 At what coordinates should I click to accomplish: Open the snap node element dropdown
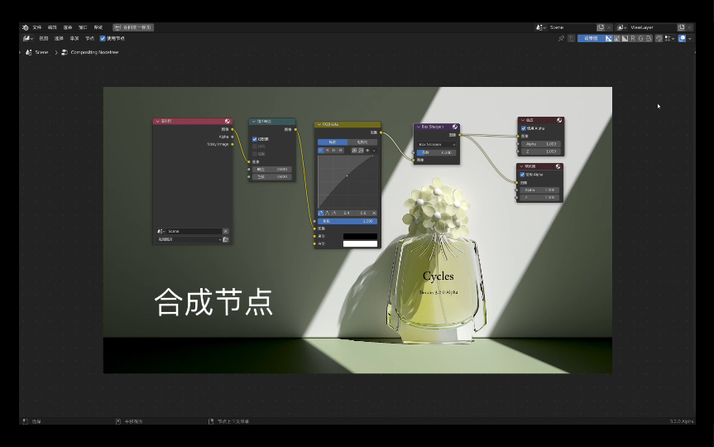click(670, 39)
